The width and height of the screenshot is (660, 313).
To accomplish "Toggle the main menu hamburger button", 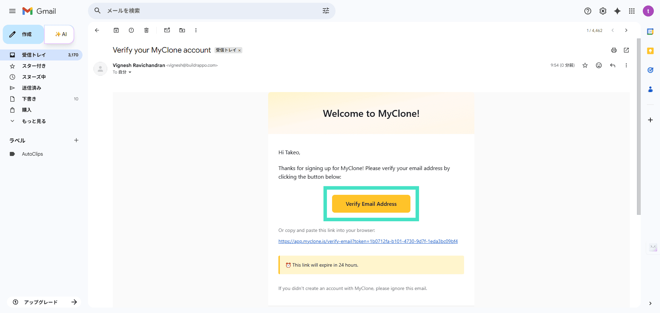I will pyautogui.click(x=12, y=11).
